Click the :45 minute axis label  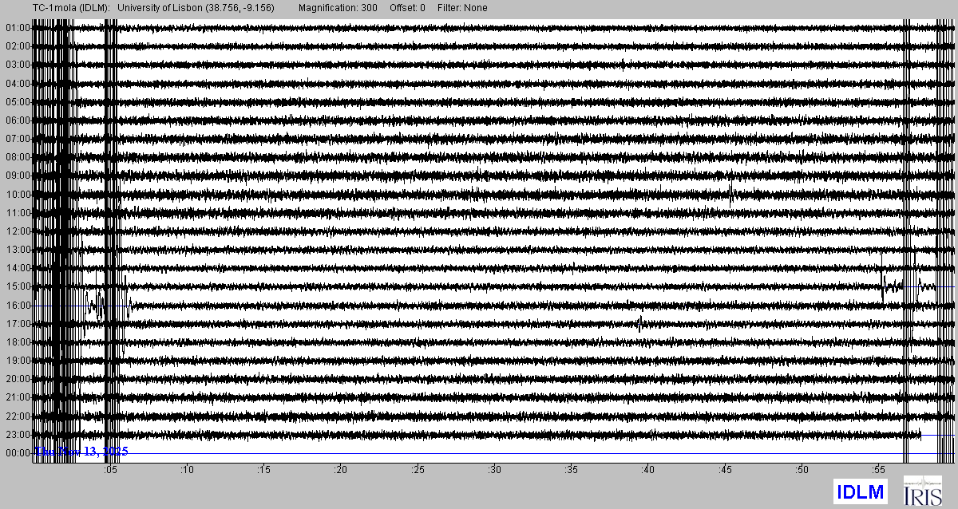point(725,471)
